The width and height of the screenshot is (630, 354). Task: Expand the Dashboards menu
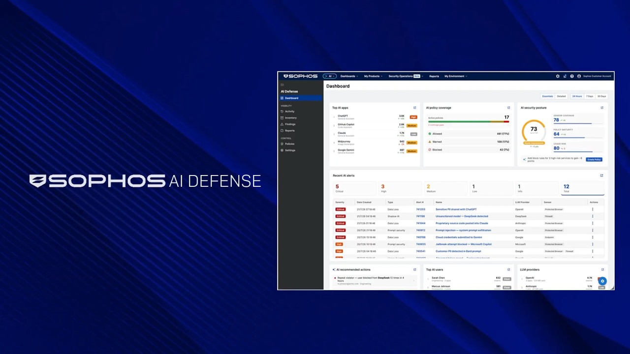349,76
